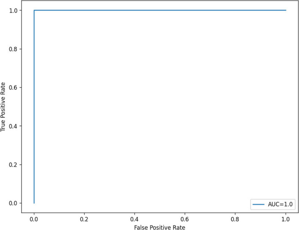Image resolution: width=299 pixels, height=230 pixels.
Task: Click the y-axis tick label 0.8
Action: tap(13, 49)
